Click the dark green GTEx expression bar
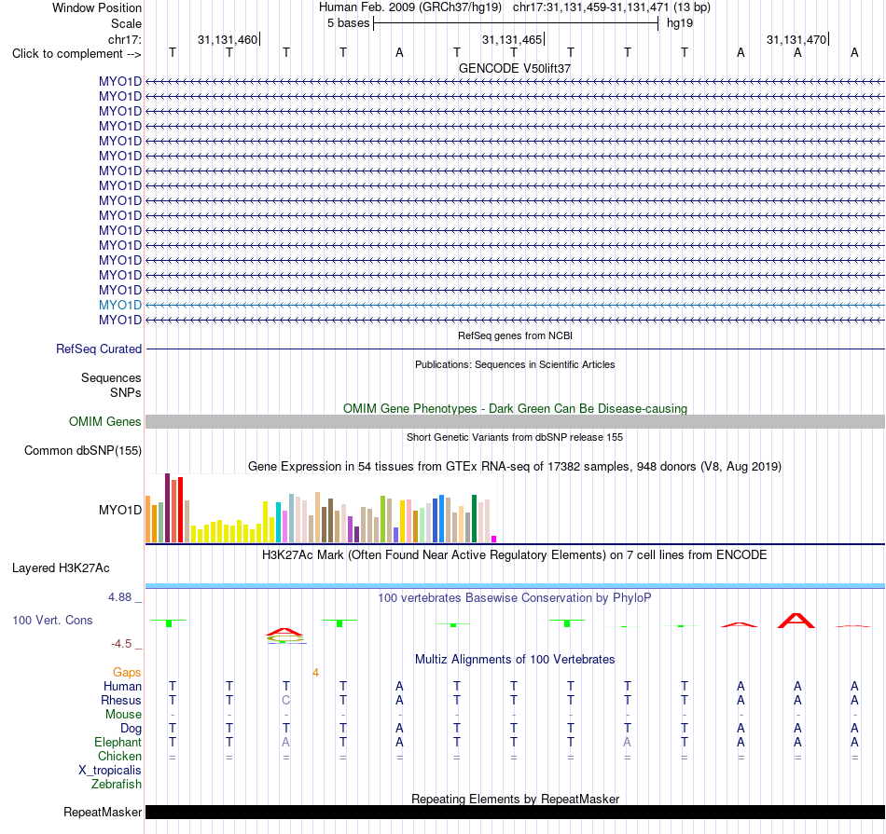Viewport: 886px width, 834px height. (x=474, y=518)
